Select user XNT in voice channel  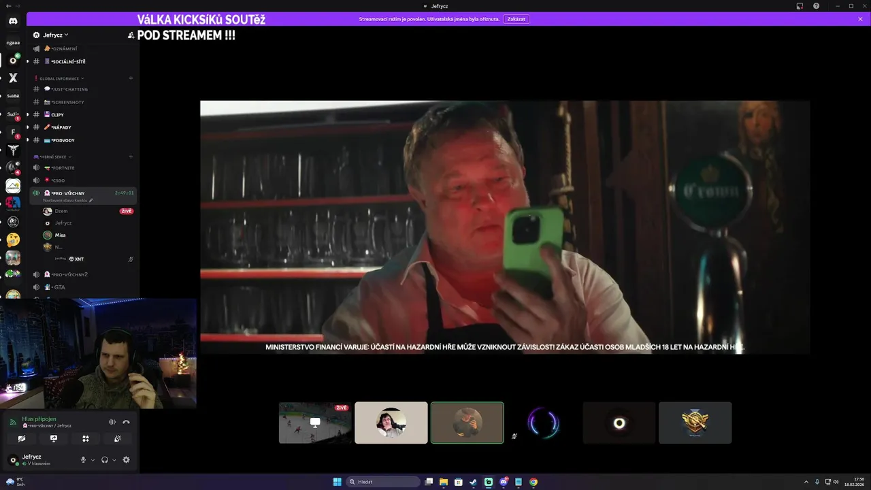[79, 259]
